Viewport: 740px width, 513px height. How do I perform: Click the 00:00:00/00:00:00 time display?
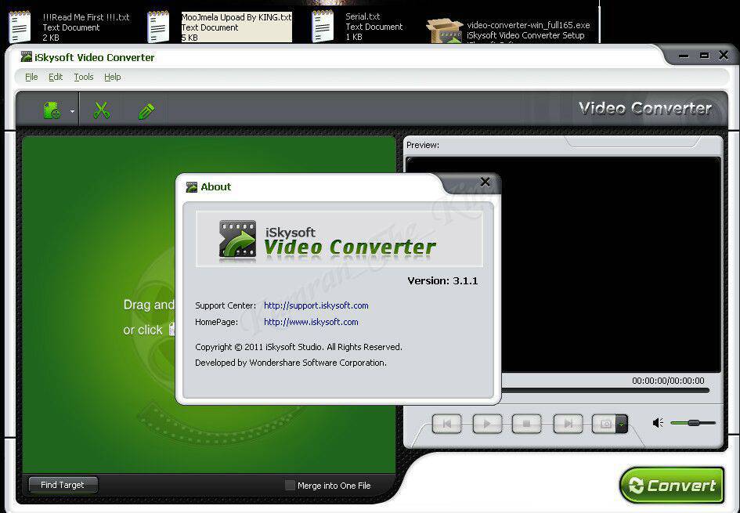pyautogui.click(x=668, y=381)
